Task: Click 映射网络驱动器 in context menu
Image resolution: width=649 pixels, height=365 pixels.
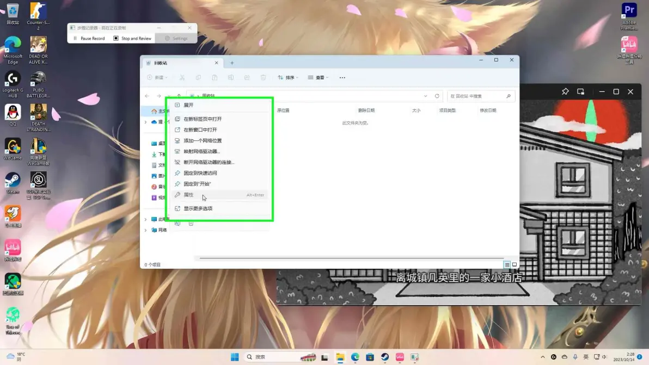Action: (x=219, y=151)
